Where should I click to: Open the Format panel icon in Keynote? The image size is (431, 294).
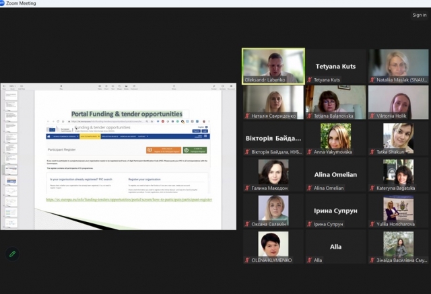point(214,87)
